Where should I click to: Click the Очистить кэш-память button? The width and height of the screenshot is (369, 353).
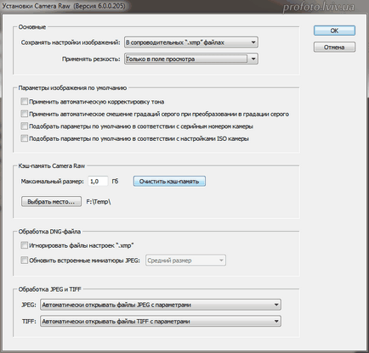(x=169, y=182)
